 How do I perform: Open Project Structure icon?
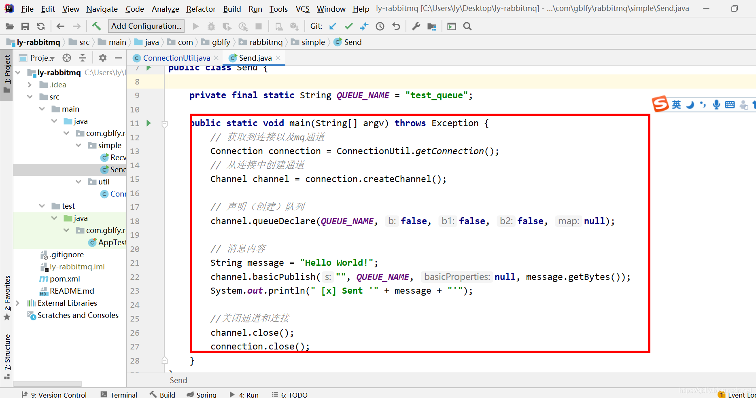[x=432, y=26]
